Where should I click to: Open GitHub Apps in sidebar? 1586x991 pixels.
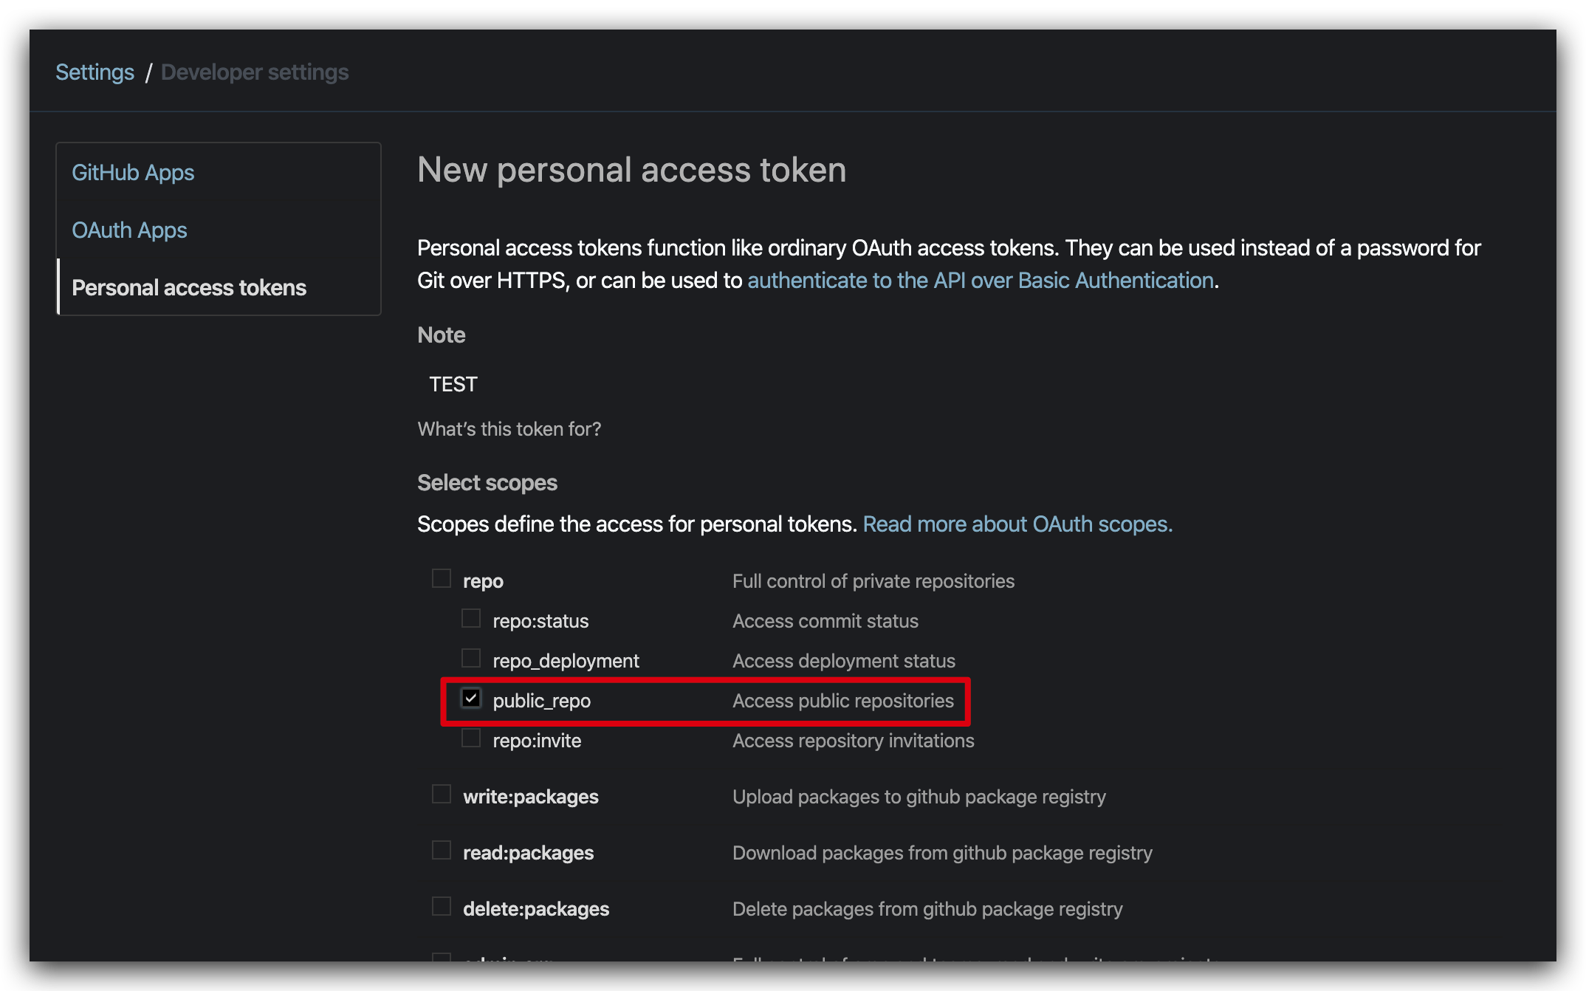[x=133, y=172]
